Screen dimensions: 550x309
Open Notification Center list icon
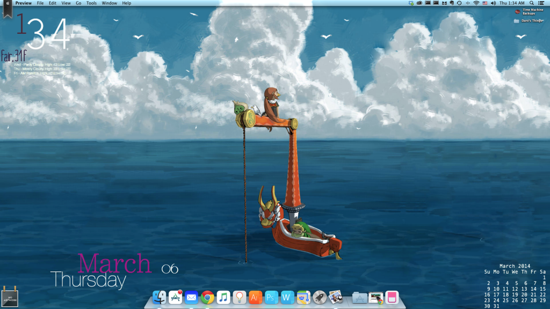point(541,3)
